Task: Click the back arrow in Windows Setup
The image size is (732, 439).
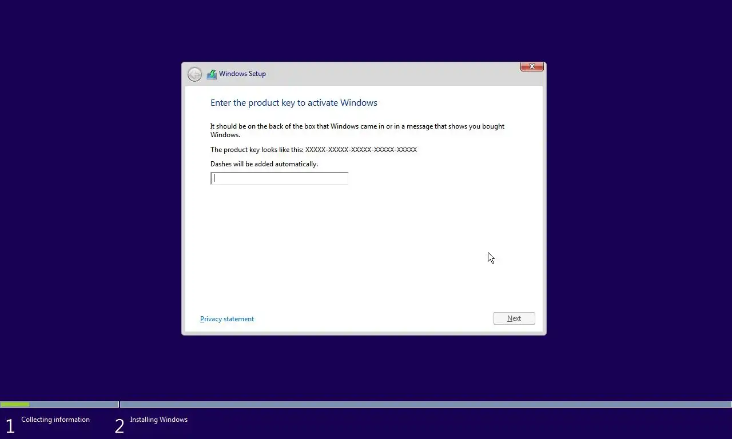Action: coord(194,74)
